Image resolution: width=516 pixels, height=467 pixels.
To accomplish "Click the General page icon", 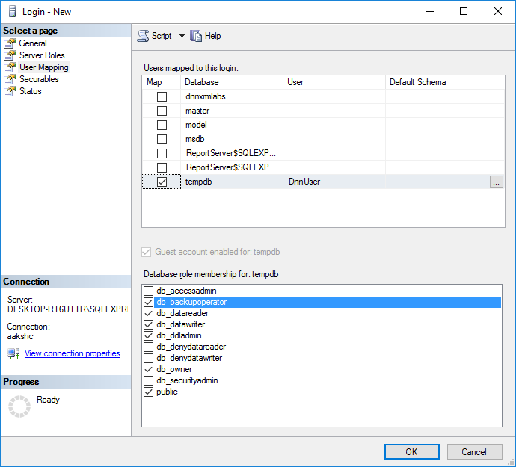I will click(10, 43).
